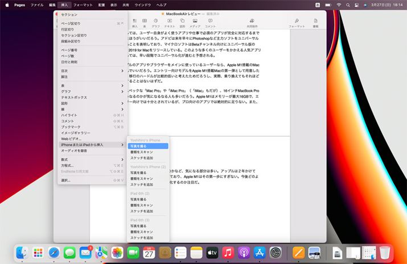Choose スケッチを追加 under iPad 6th (2)
The width and height of the screenshot is (407, 264).
pyautogui.click(x=148, y=211)
